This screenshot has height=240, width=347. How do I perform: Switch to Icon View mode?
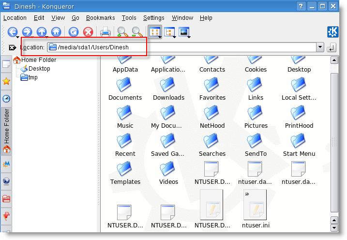tap(154, 32)
